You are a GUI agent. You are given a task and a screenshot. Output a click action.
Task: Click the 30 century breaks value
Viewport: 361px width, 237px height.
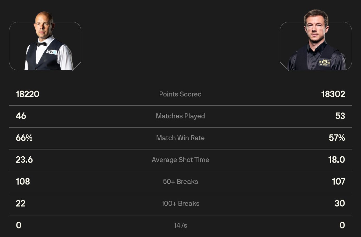[x=340, y=204]
